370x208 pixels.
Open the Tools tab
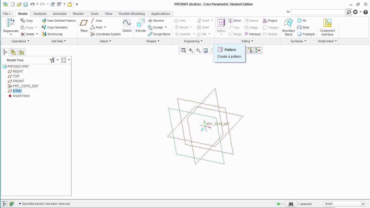[x=95, y=14]
